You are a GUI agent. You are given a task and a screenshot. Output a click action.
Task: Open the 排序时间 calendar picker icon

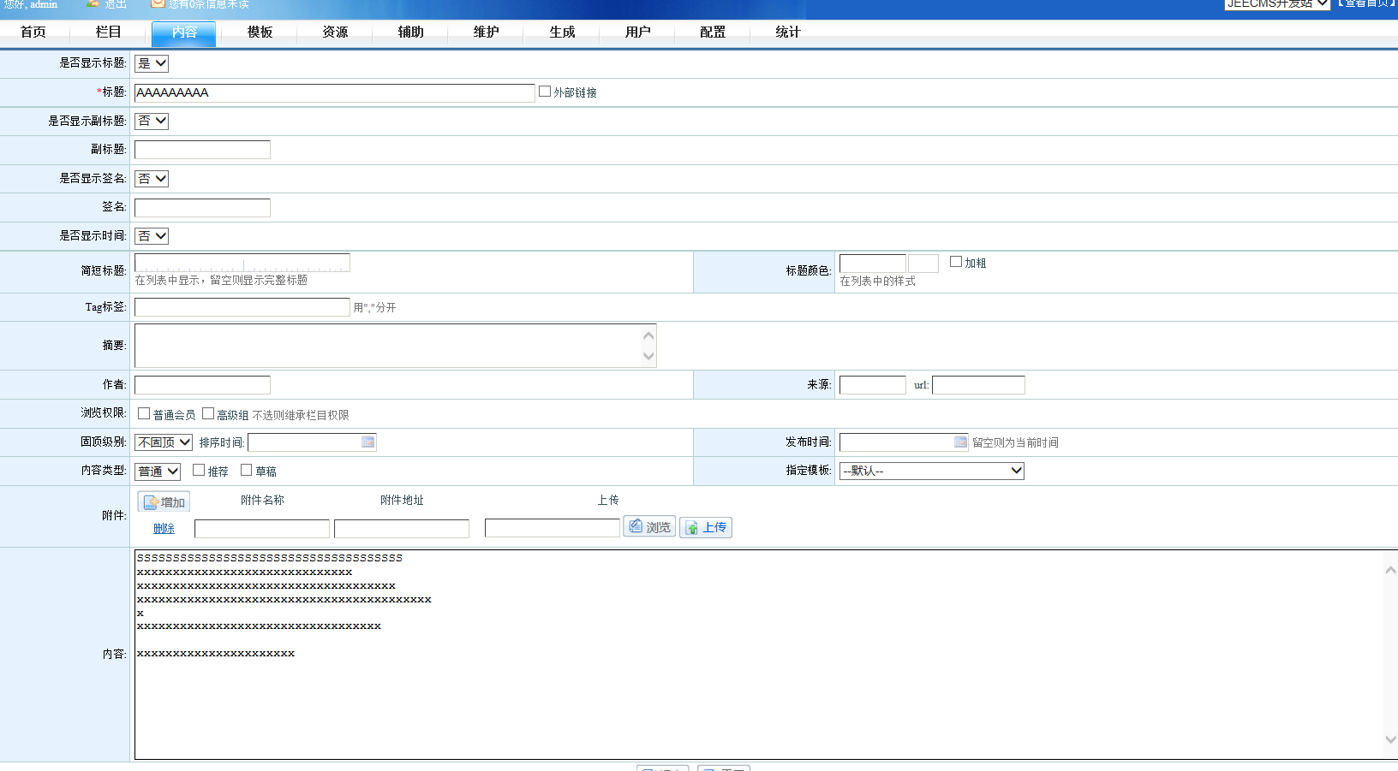pos(367,442)
